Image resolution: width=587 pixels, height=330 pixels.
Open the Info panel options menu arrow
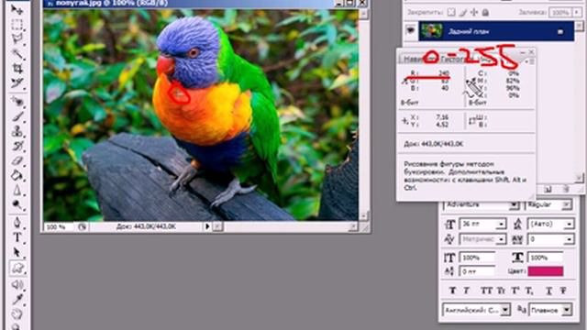(527, 61)
